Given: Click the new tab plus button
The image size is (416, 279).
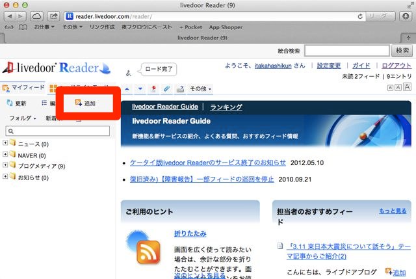Looking at the screenshot, I should tap(408, 38).
